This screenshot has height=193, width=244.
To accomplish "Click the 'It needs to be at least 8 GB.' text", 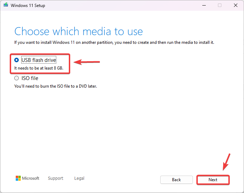I will click(39, 68).
